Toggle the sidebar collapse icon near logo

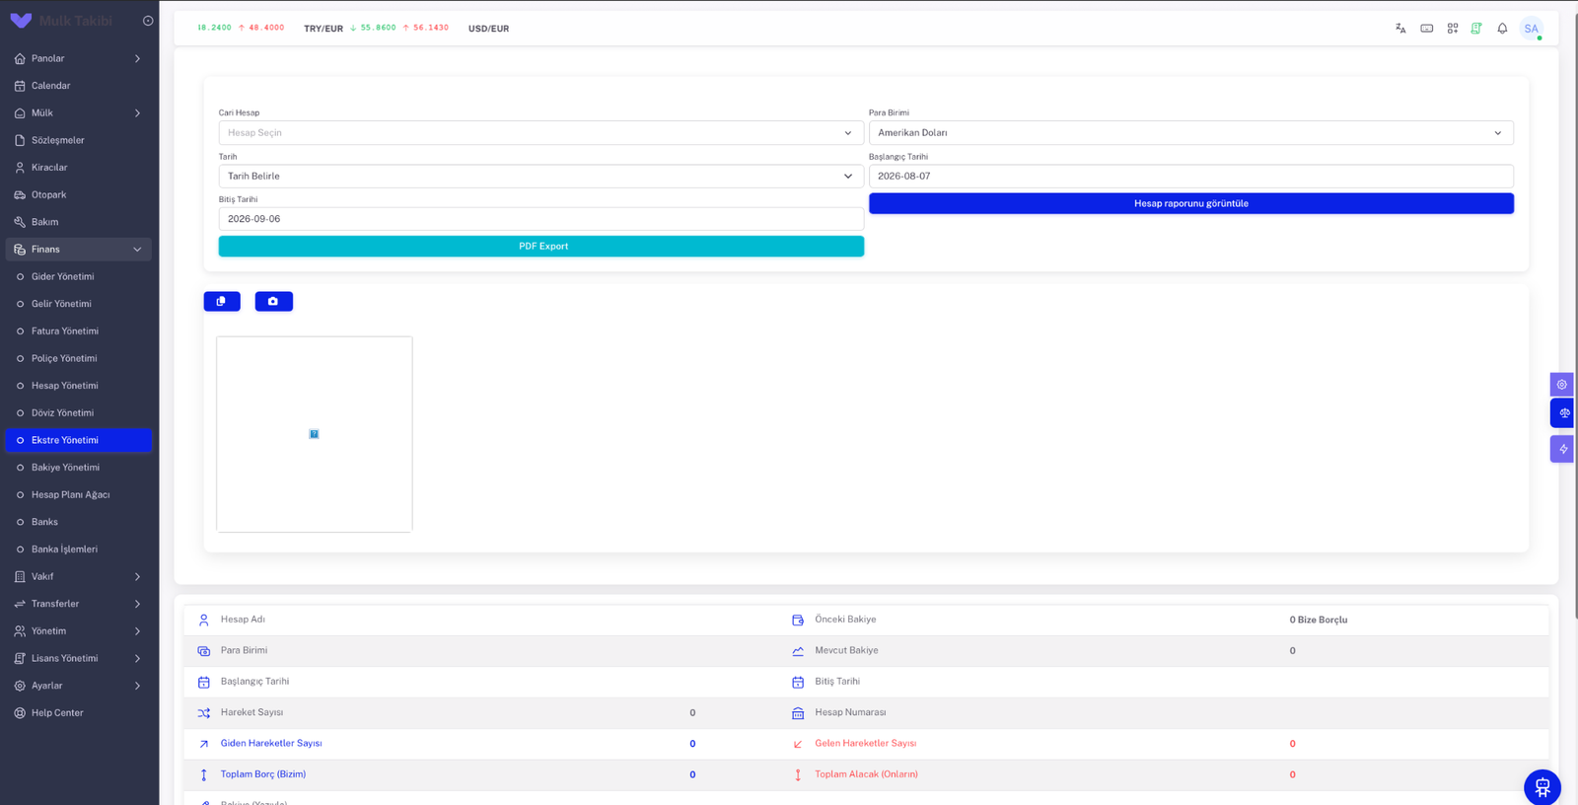(148, 21)
